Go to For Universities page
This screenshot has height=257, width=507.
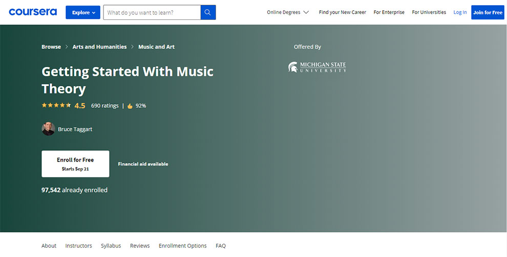tap(429, 12)
